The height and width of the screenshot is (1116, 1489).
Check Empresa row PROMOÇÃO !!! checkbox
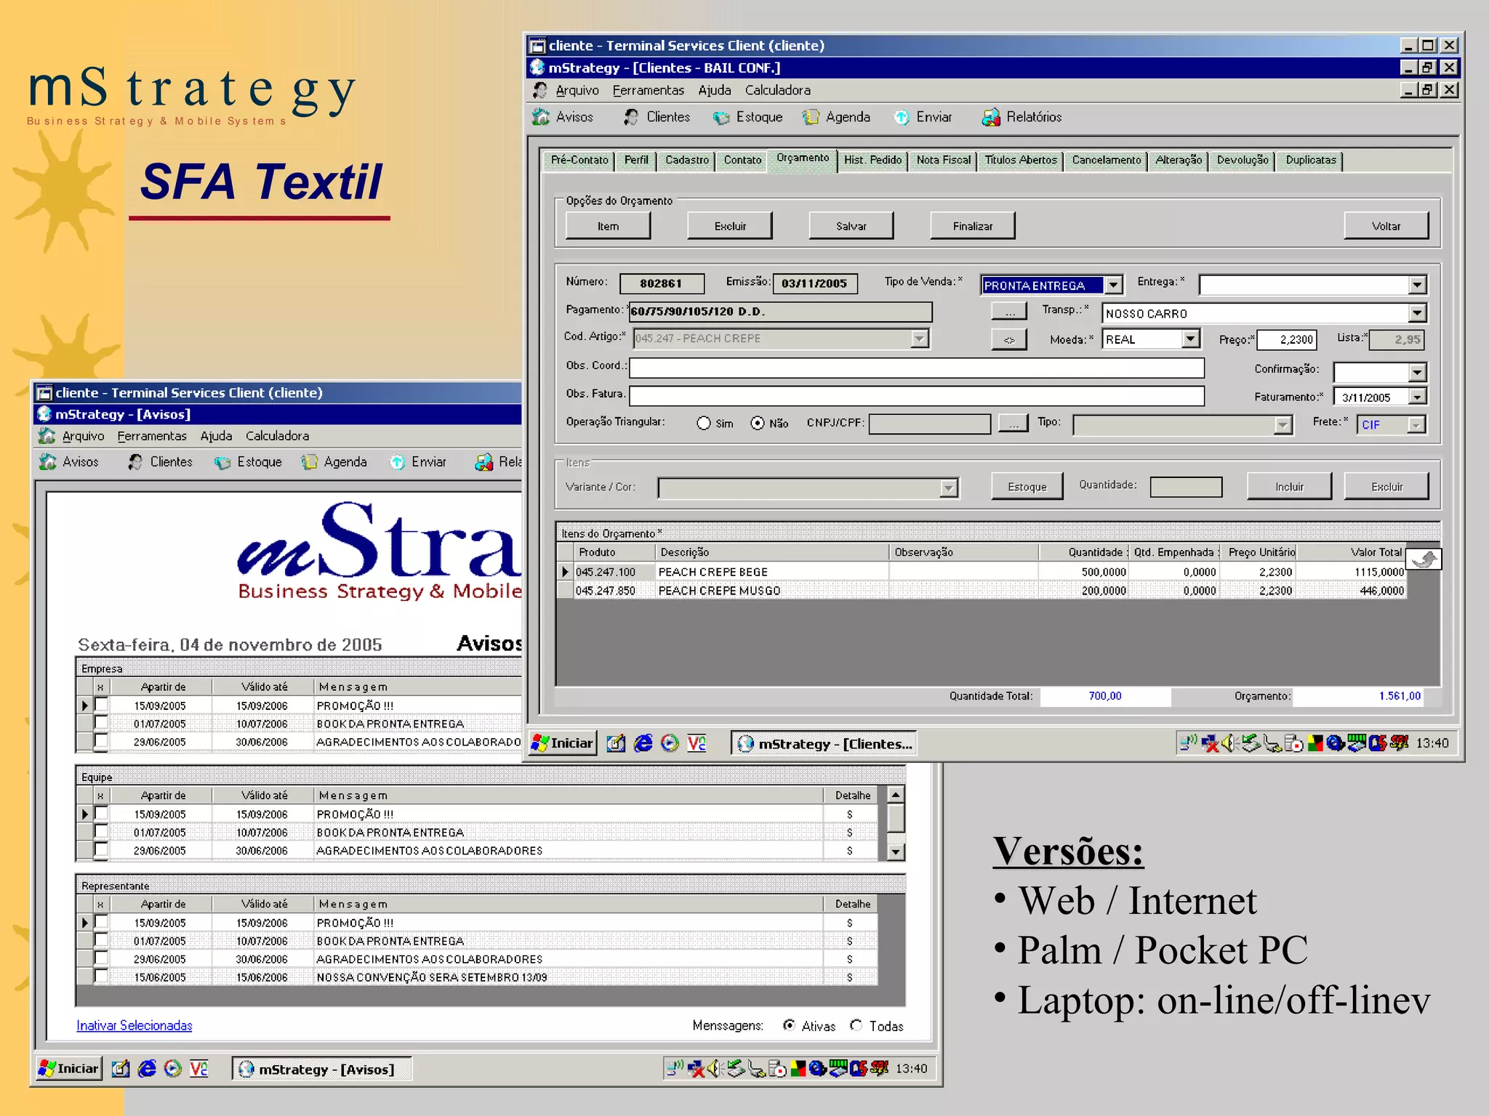(x=101, y=705)
